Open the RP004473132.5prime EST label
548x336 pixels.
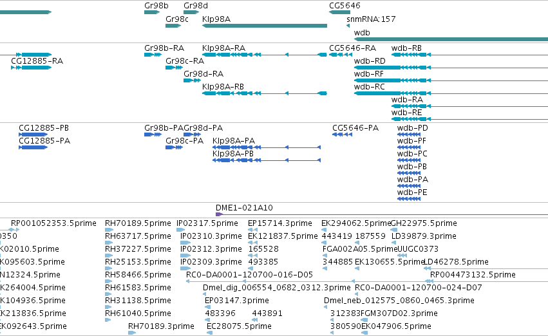point(473,275)
